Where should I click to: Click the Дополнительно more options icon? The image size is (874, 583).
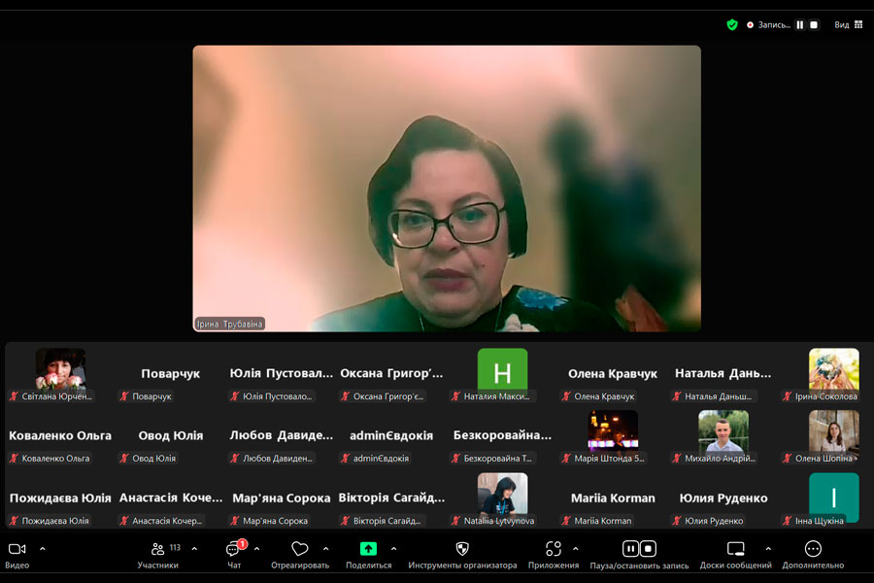(x=813, y=549)
